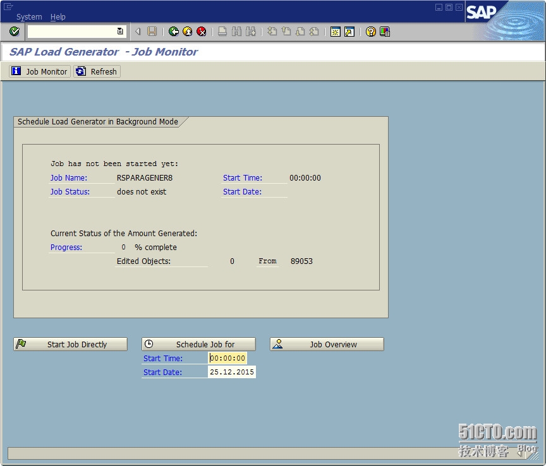Viewport: 546px width, 466px height.
Task: Click the '% complete' progress text
Action: click(x=155, y=247)
